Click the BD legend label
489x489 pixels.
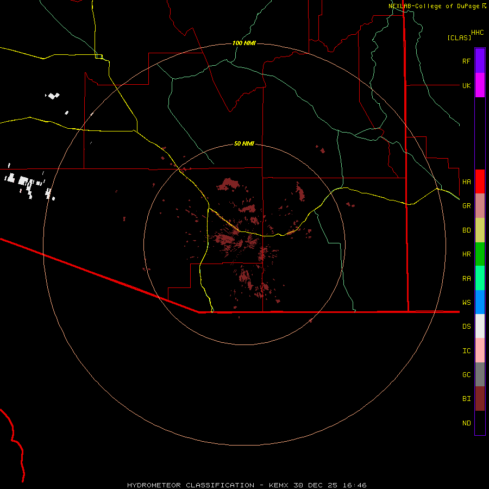(466, 230)
